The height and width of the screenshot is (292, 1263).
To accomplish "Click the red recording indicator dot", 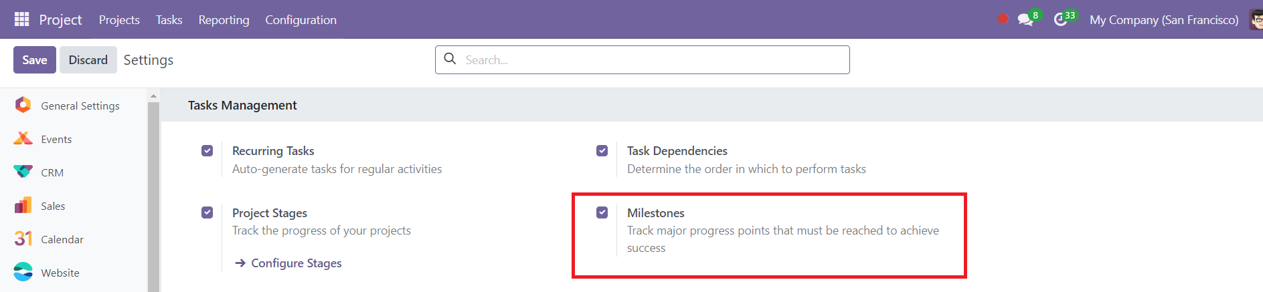I will coord(1003,19).
